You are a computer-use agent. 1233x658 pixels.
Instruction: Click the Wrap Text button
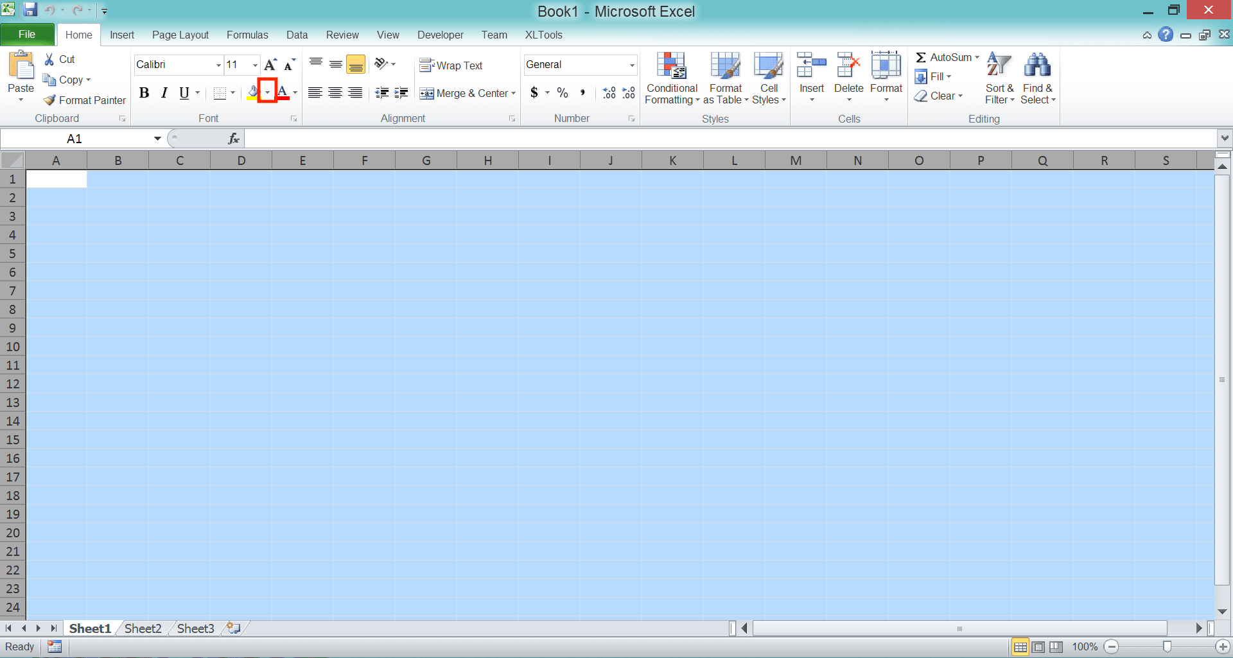pos(451,65)
